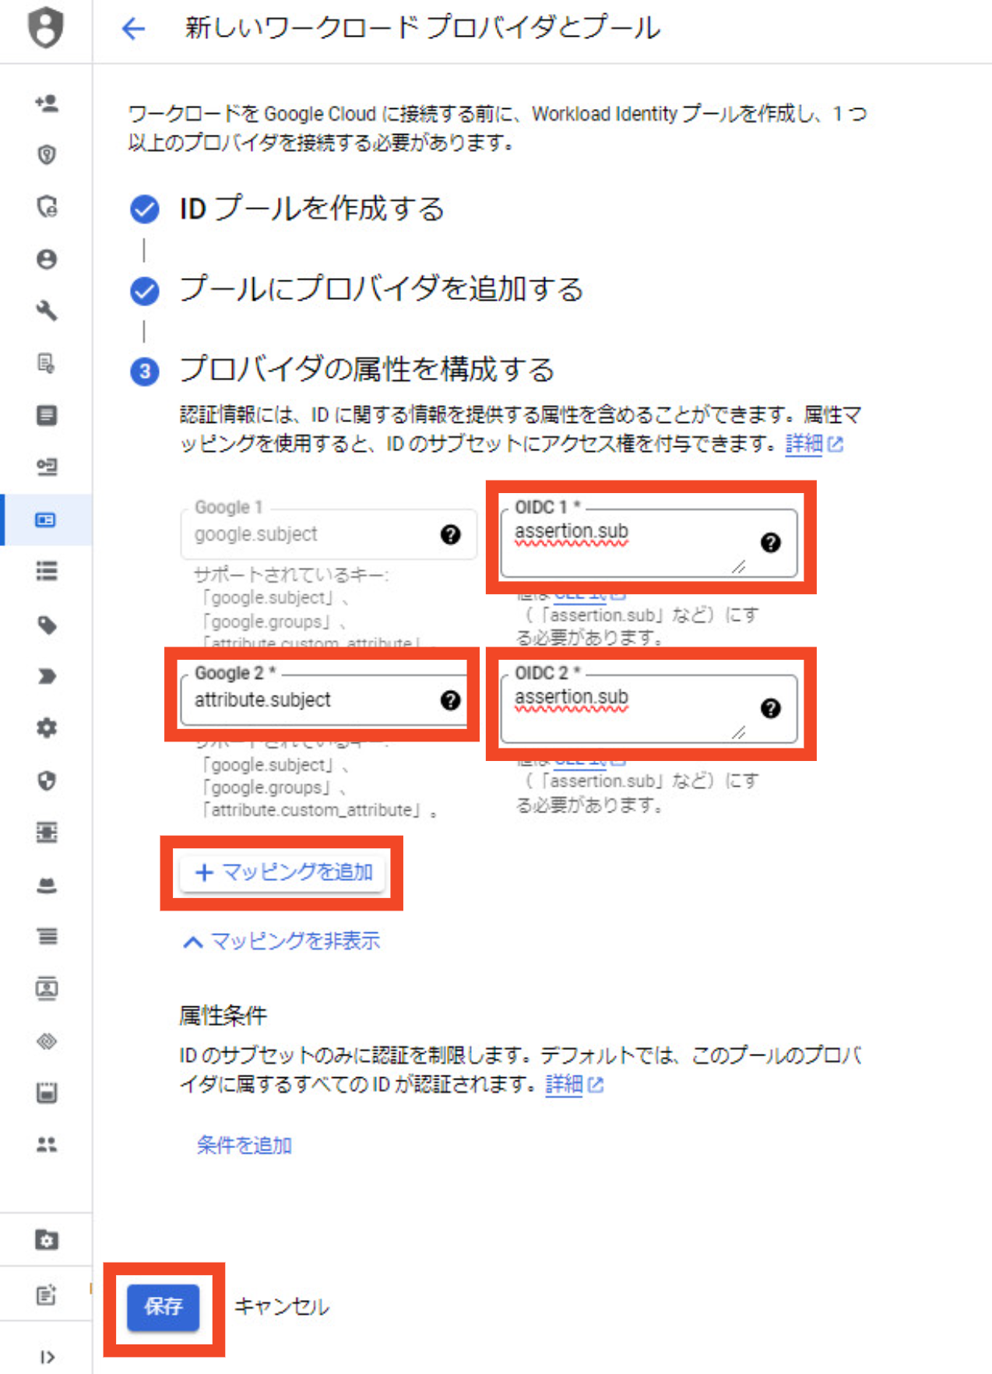Click the 条件を追加 link

click(x=244, y=1145)
